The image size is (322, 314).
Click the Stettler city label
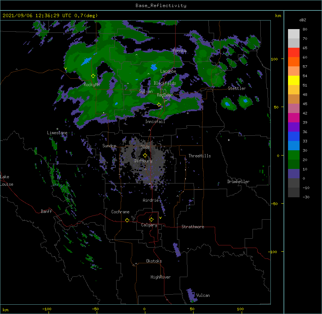click(x=237, y=88)
